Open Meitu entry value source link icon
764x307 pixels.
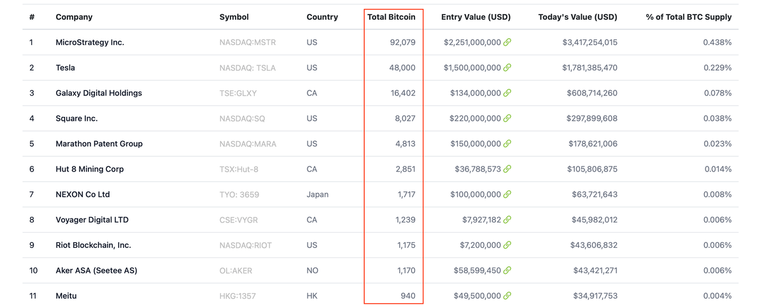507,296
